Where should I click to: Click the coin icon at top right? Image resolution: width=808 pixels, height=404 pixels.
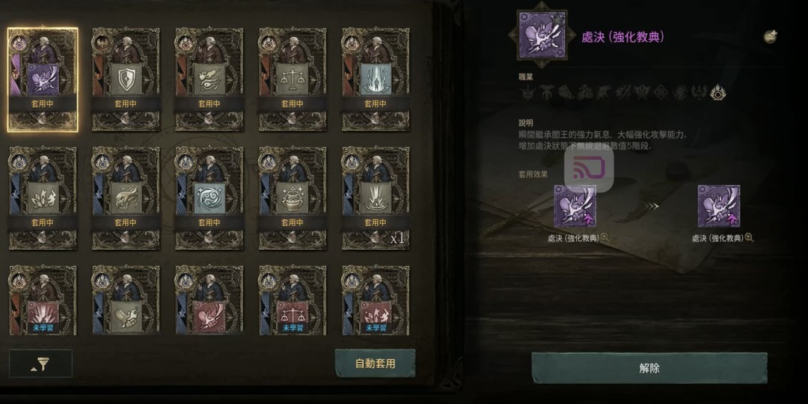click(771, 37)
